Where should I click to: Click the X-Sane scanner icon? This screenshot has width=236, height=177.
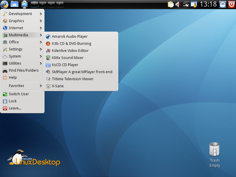(48, 86)
